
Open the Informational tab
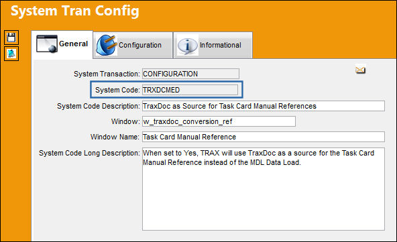point(213,46)
